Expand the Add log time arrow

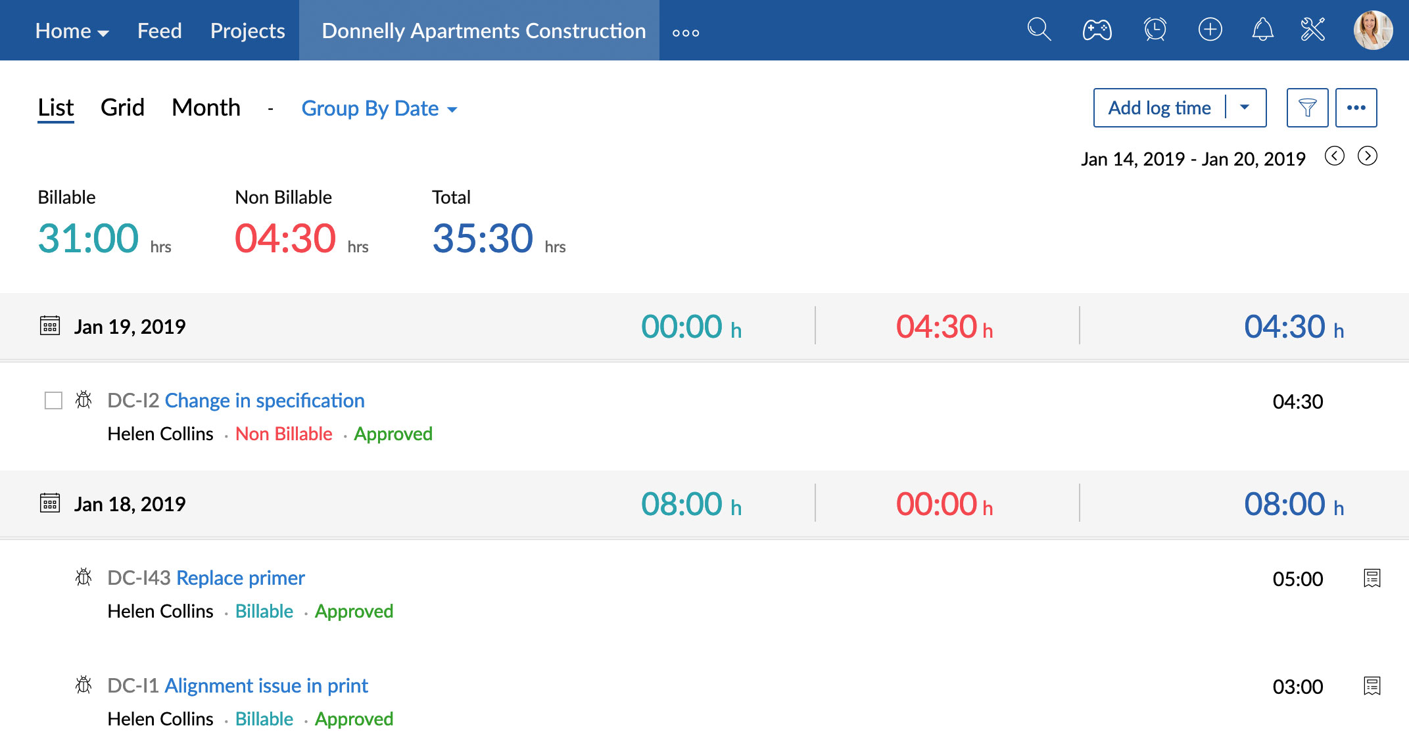coord(1245,107)
